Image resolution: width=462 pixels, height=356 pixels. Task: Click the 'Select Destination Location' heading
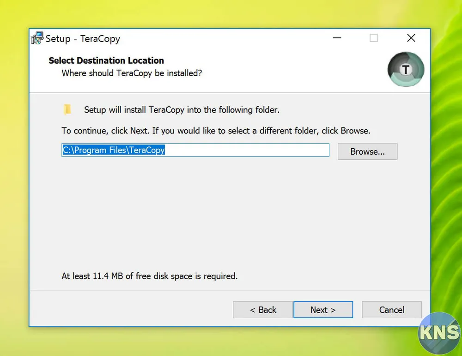click(x=106, y=60)
